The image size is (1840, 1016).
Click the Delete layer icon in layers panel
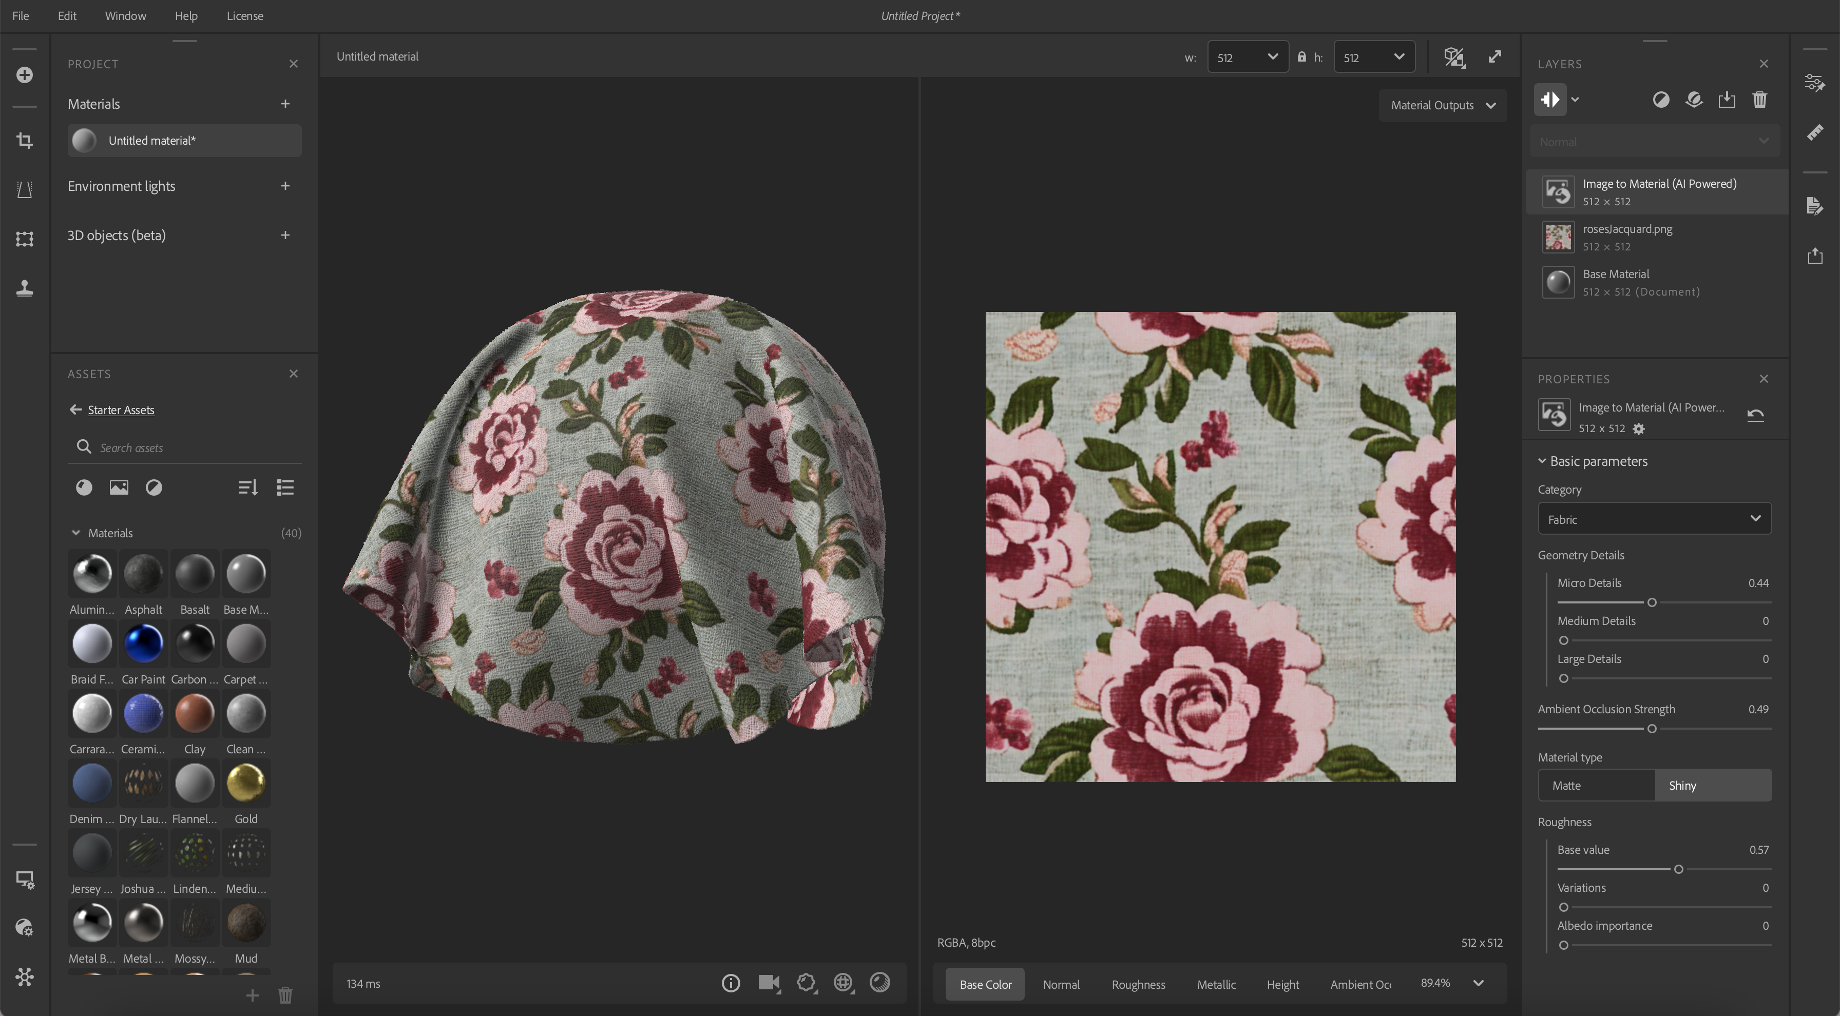1759,99
